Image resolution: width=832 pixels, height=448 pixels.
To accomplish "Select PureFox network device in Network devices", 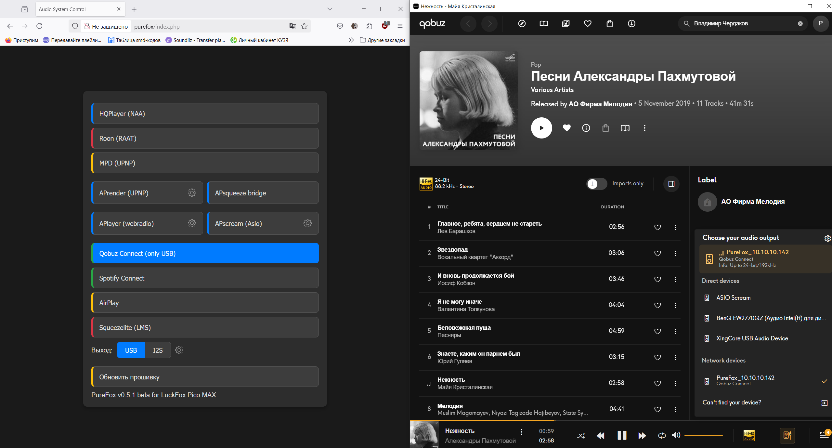I will (764, 380).
